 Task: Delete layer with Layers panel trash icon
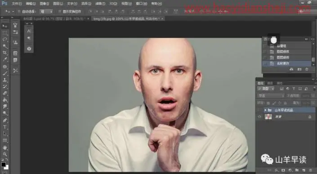pyautogui.click(x=311, y=170)
